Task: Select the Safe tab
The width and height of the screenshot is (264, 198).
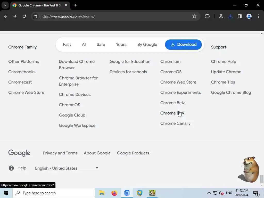Action: click(x=101, y=45)
